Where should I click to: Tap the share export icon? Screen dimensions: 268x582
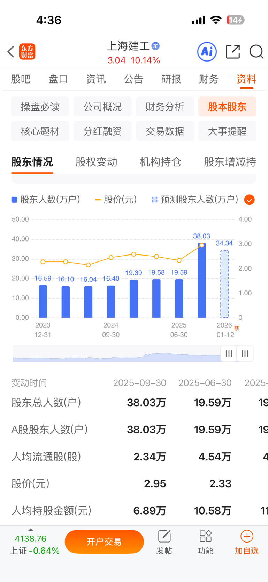[x=233, y=52]
